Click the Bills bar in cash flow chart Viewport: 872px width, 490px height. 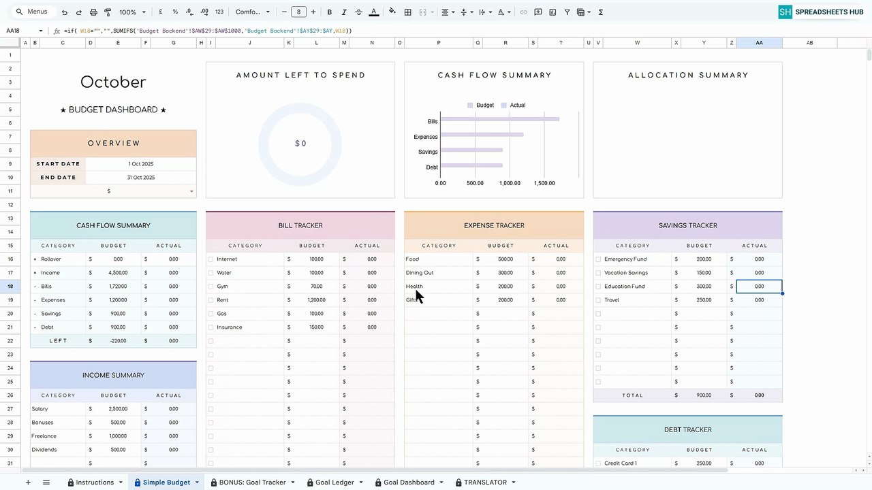click(x=500, y=119)
